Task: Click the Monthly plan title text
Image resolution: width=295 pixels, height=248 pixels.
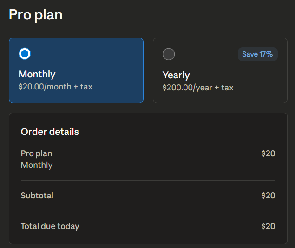Action: click(x=37, y=74)
